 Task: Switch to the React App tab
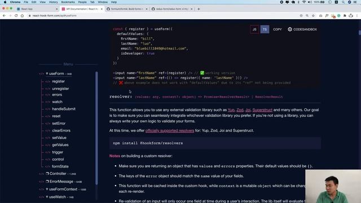(x=37, y=9)
